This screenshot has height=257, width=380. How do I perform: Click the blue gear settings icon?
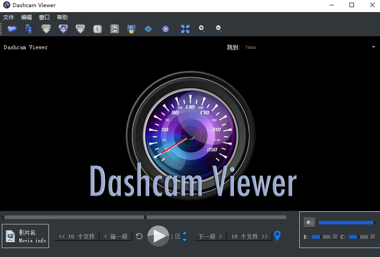click(x=166, y=29)
